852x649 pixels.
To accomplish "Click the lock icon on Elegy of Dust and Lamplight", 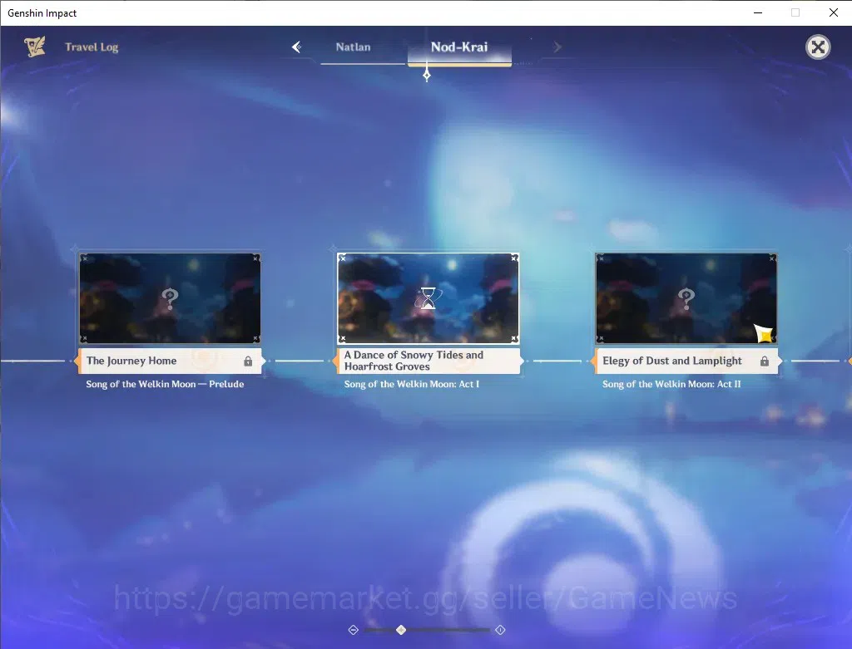I will (x=765, y=361).
